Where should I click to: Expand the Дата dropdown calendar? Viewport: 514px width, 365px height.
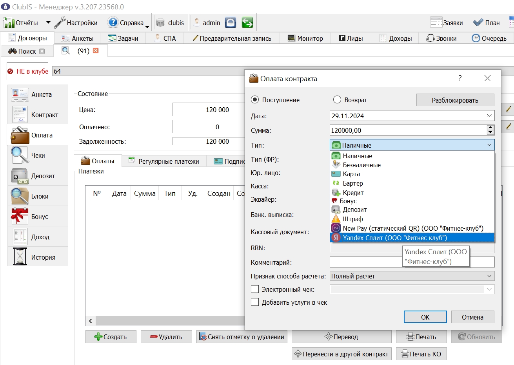[x=489, y=116]
